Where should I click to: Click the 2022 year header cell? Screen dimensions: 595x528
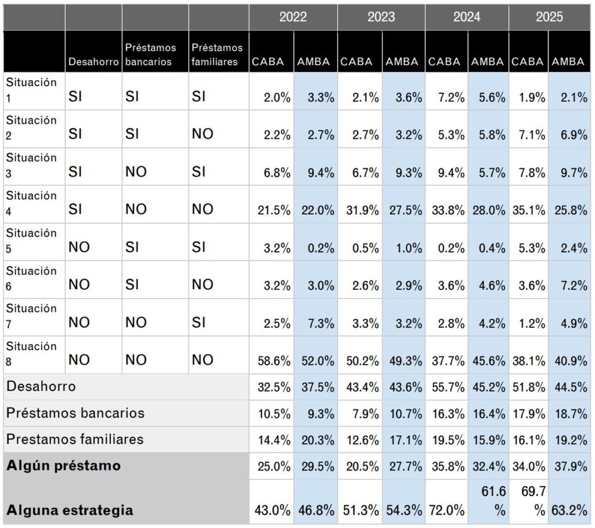pos(293,17)
